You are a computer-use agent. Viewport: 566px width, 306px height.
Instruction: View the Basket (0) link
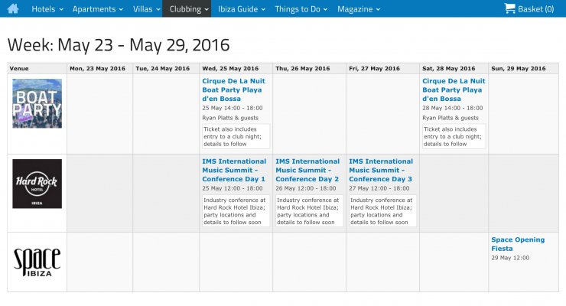point(535,8)
